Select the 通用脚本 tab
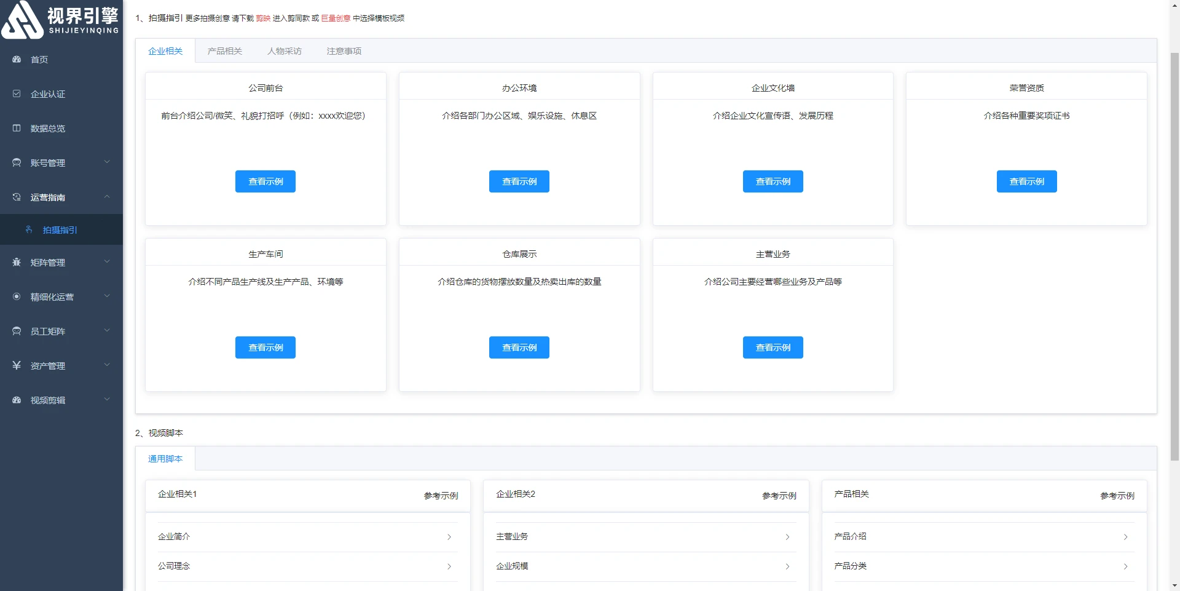Image resolution: width=1180 pixels, height=591 pixels. click(x=165, y=459)
